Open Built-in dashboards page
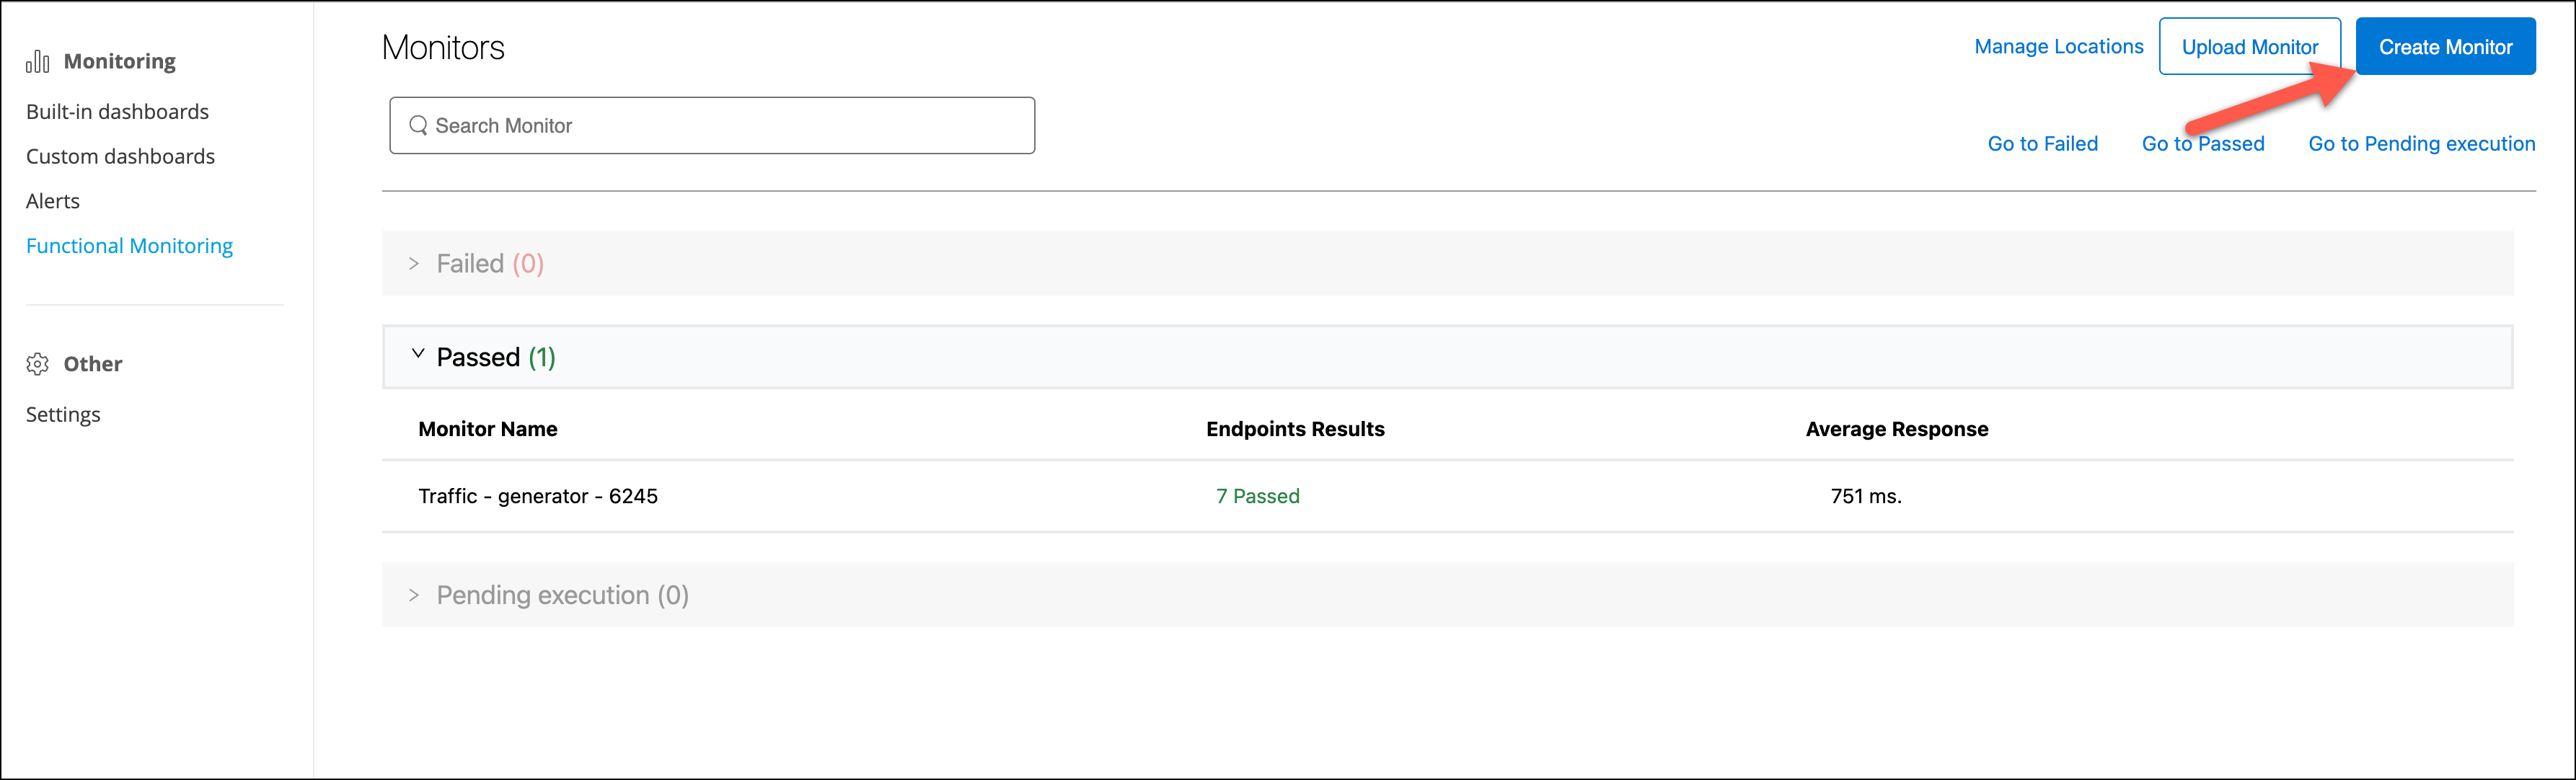2576x780 pixels. (x=117, y=112)
